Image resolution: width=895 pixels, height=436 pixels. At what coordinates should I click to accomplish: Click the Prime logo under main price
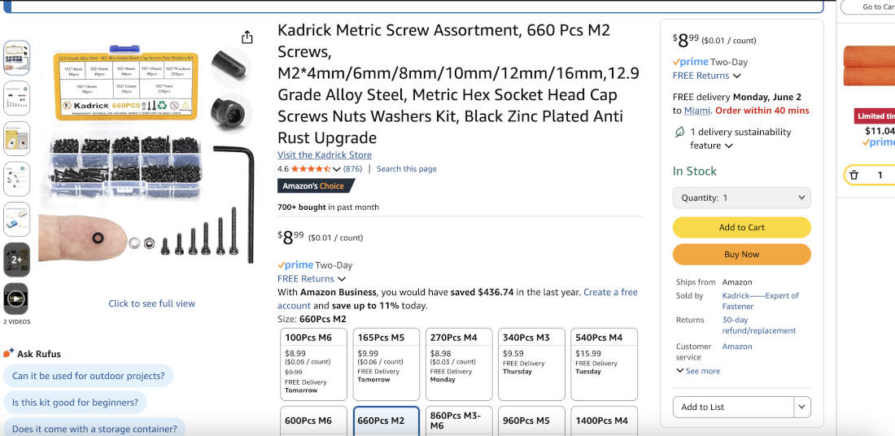click(x=295, y=265)
